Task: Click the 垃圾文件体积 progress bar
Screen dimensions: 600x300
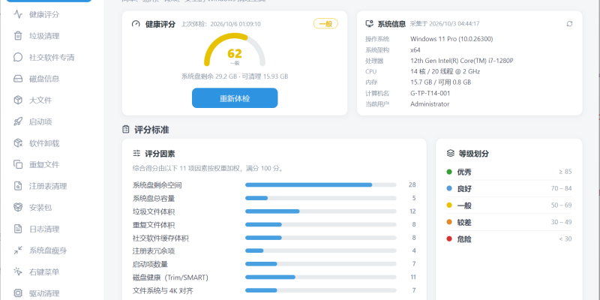Action: coord(321,211)
